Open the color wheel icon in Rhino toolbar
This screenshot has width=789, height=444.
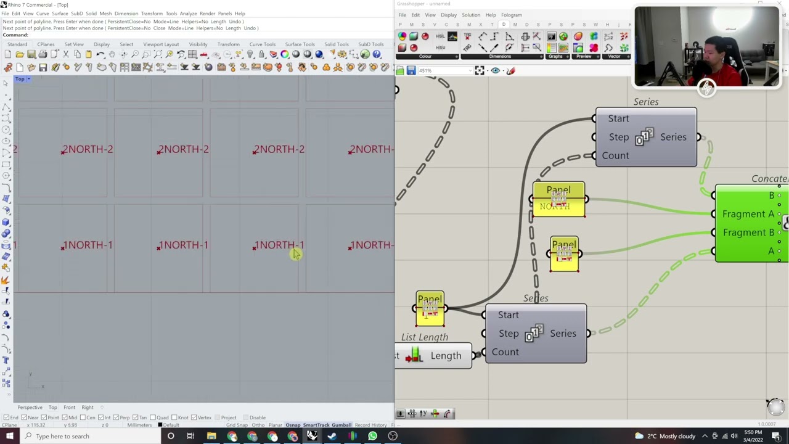tap(284, 54)
